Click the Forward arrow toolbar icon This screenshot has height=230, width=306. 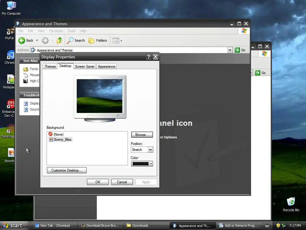click(x=45, y=40)
